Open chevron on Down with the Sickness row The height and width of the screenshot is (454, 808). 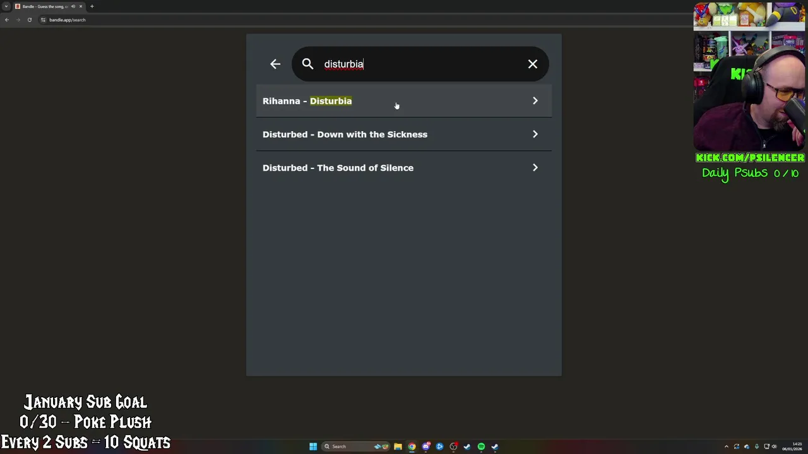(535, 134)
